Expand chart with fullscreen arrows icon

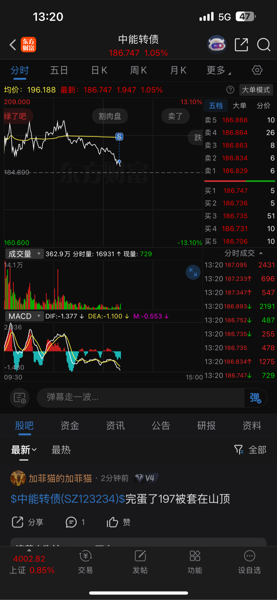click(x=193, y=272)
